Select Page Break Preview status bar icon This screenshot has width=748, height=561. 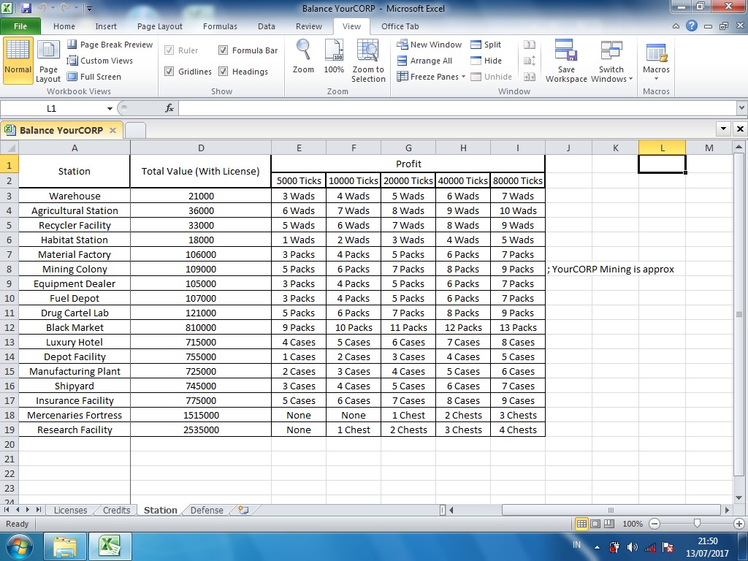tap(609, 524)
